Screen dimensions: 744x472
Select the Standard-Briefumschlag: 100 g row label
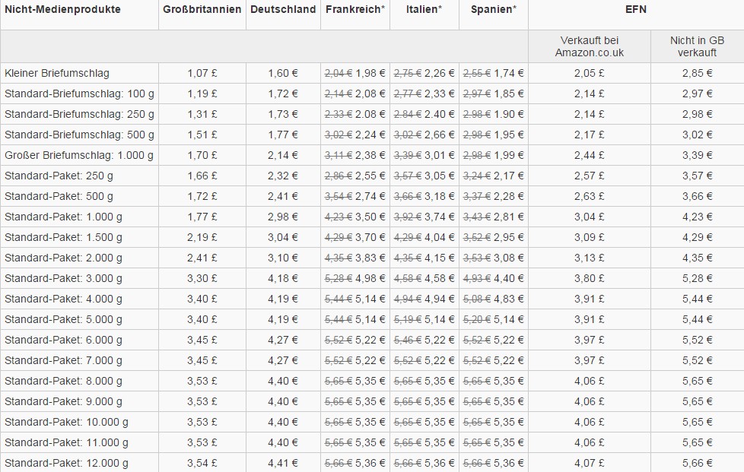point(79,93)
